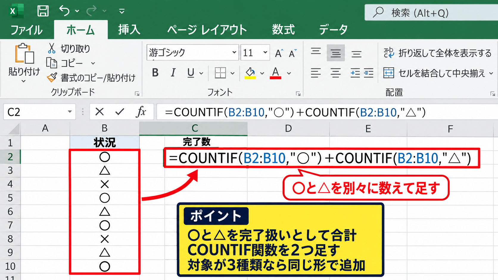Open the Undo history dropdown arrow
This screenshot has width=498, height=280.
pos(77,11)
